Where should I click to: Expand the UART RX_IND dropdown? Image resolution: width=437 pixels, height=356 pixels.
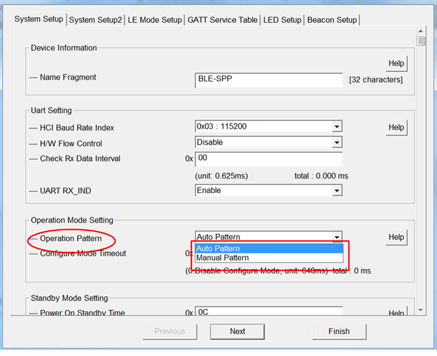tap(337, 190)
